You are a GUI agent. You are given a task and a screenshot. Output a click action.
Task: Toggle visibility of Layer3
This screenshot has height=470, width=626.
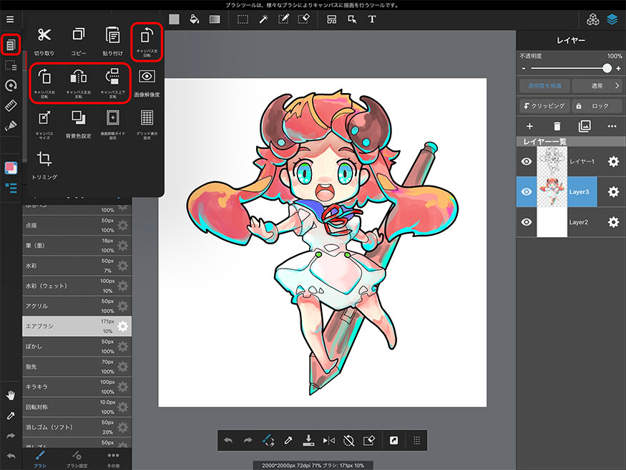(527, 191)
